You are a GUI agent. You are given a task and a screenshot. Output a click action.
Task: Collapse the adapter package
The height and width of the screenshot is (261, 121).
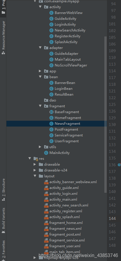pyautogui.click(x=40, y=48)
